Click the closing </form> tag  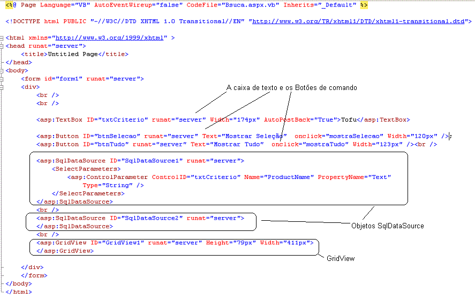(34, 275)
